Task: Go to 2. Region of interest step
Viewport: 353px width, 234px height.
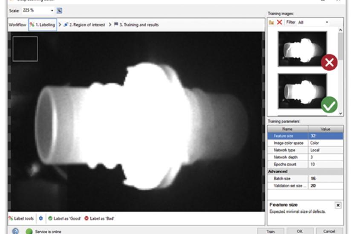Action: click(84, 25)
